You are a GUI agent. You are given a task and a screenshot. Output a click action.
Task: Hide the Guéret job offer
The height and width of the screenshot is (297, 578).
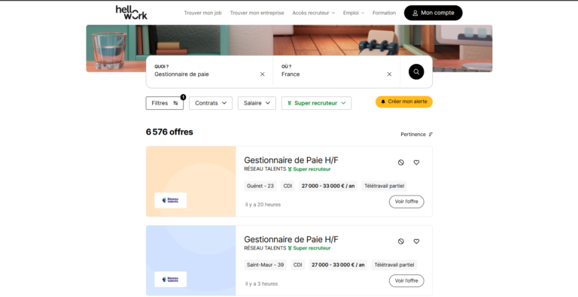tap(401, 162)
